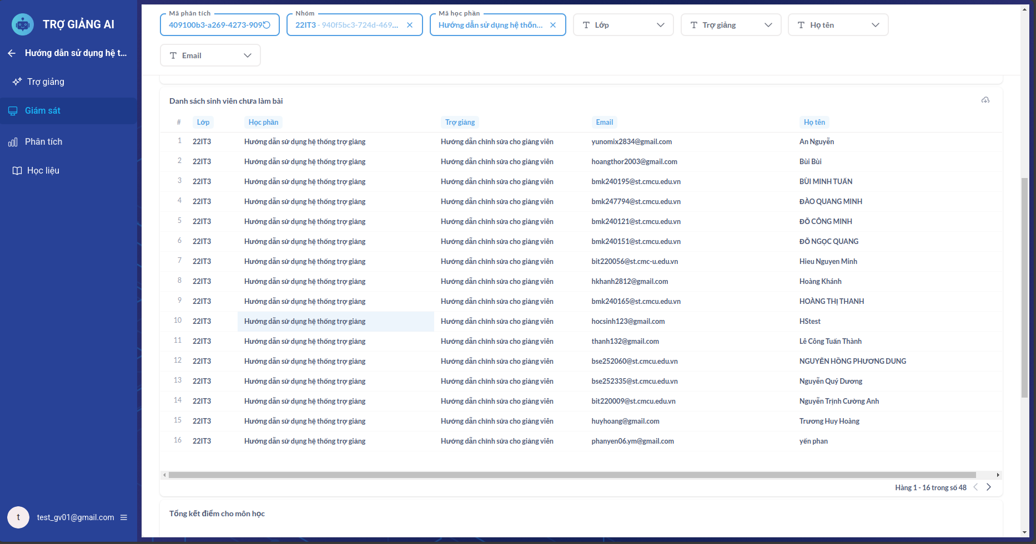Screen dimensions: 1036x544
Task: Sort by the Email column header
Action: (x=604, y=123)
